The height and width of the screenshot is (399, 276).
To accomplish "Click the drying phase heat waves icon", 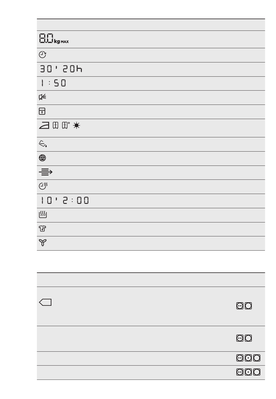I will 43,215.
